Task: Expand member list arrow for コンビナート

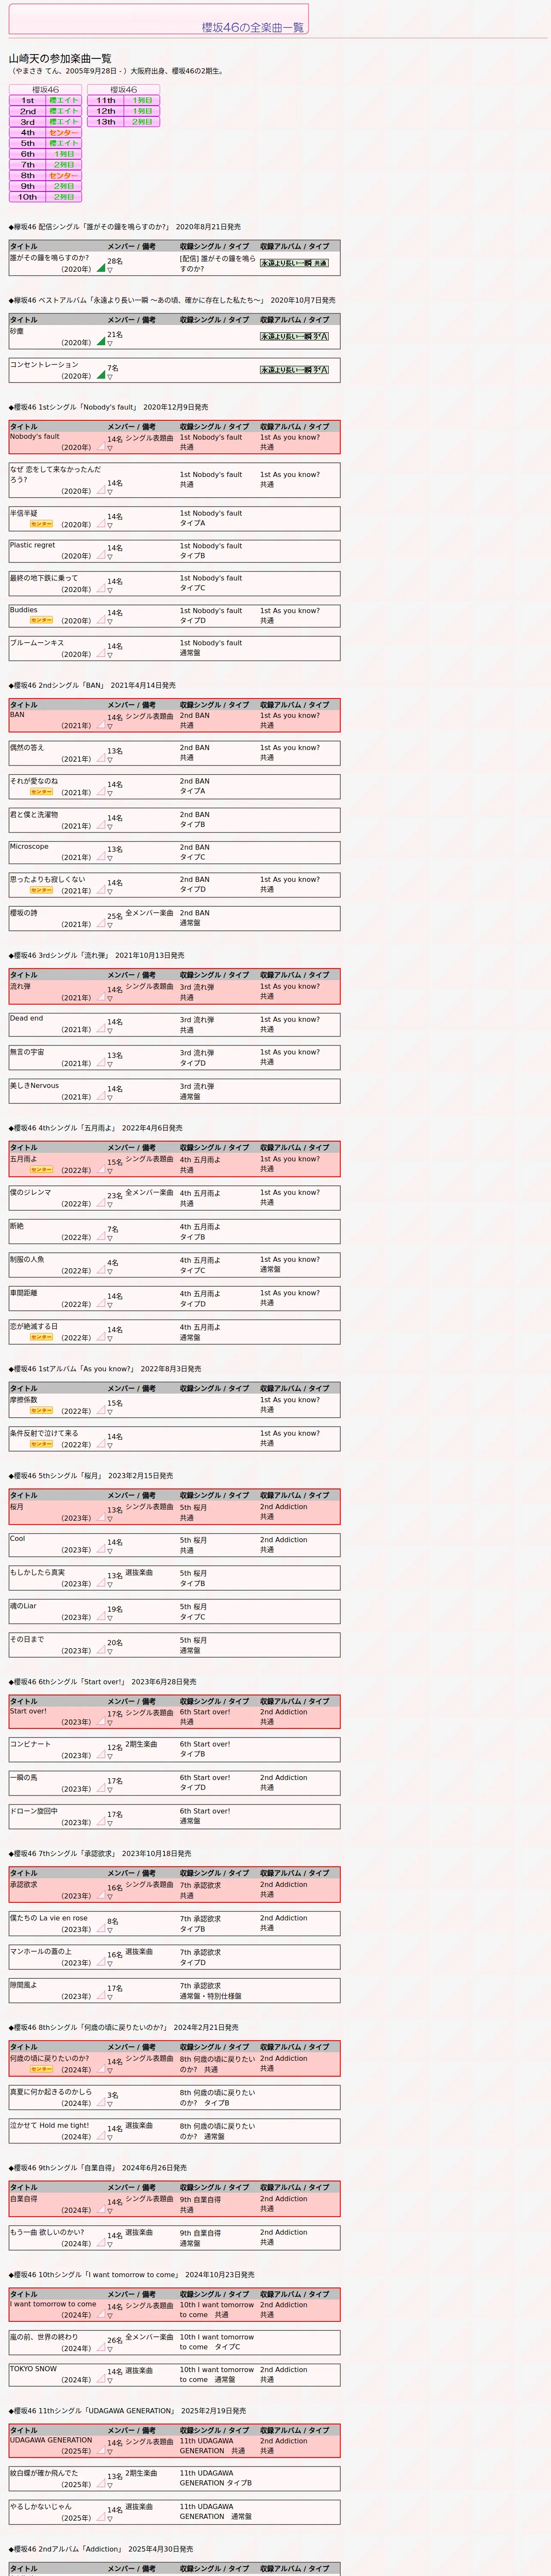Action: [110, 1757]
